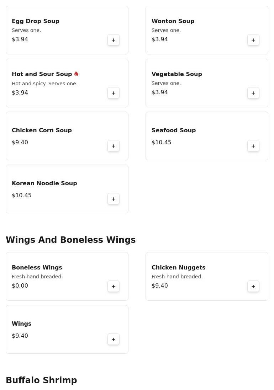Add Seafood Soup with plus button
This screenshot has width=274, height=390.
tap(253, 146)
